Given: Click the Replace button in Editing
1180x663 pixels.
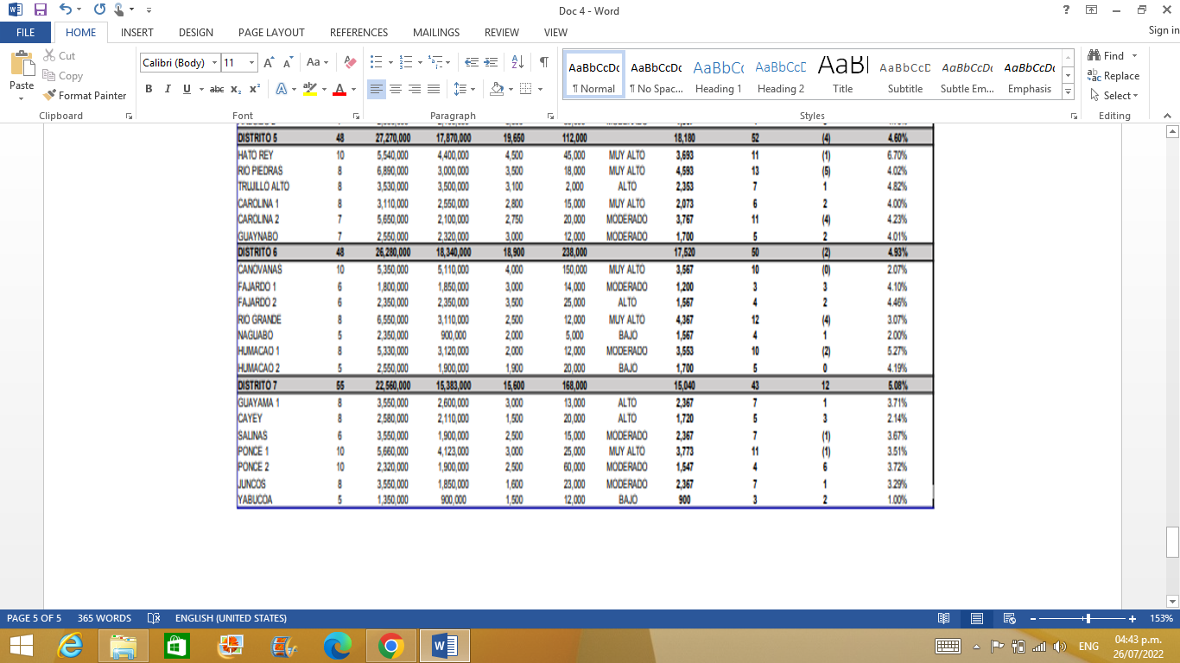Looking at the screenshot, I should 1113,76.
